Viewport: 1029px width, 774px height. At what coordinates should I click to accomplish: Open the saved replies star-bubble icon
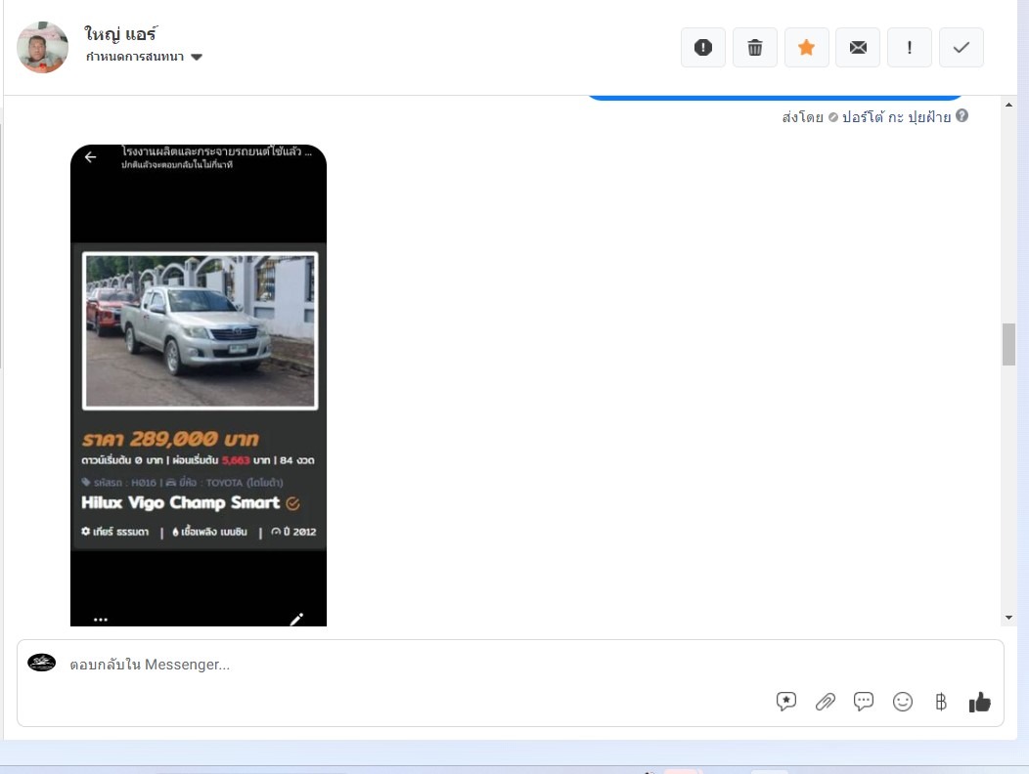(x=786, y=702)
